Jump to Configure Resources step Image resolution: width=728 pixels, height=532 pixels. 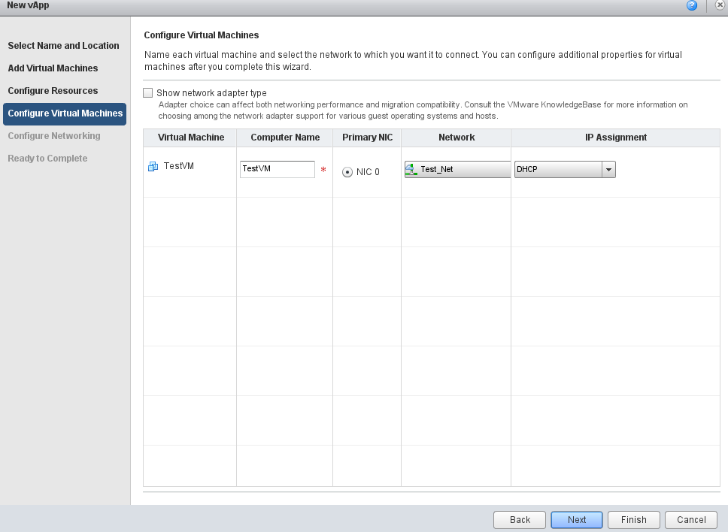[x=53, y=91]
